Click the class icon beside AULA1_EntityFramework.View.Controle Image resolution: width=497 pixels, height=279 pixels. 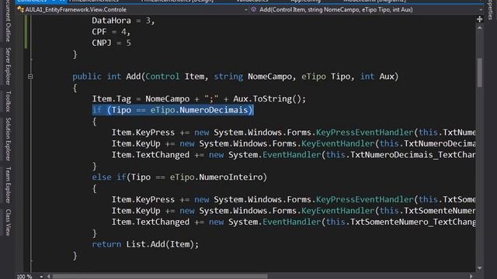(x=21, y=9)
